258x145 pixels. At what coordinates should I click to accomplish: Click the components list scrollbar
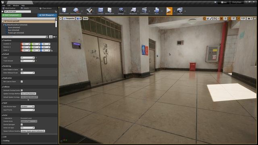coord(56,24)
